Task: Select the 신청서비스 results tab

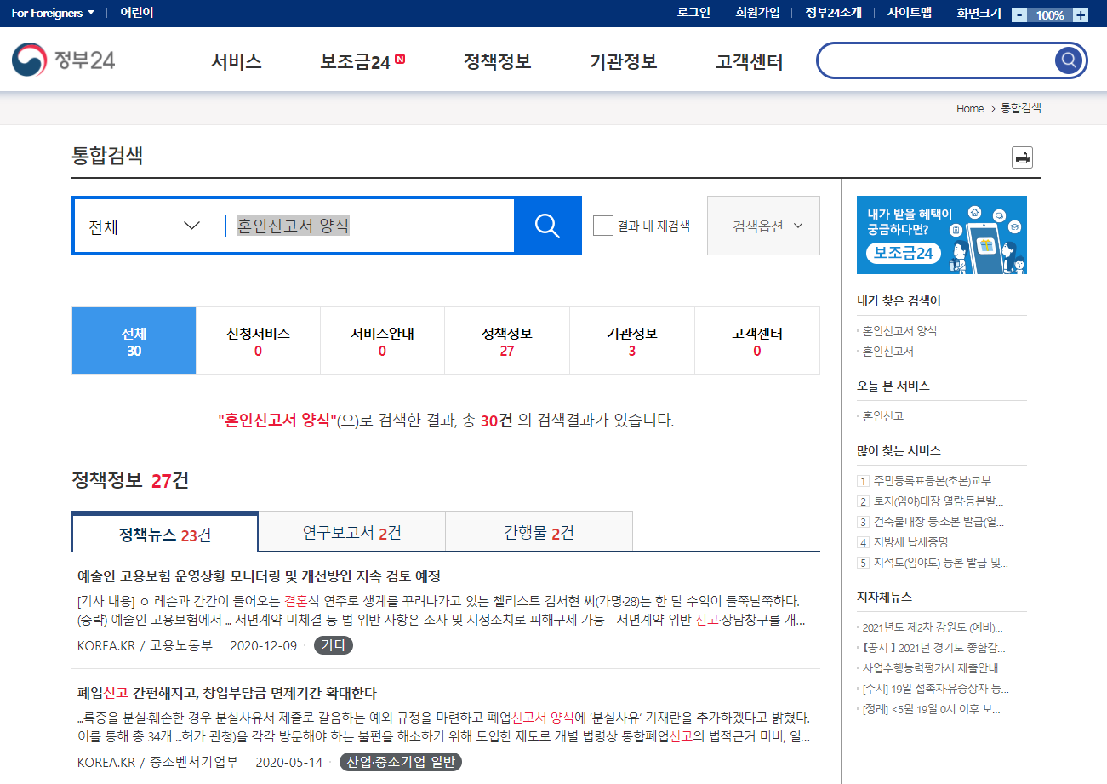Action: point(258,340)
